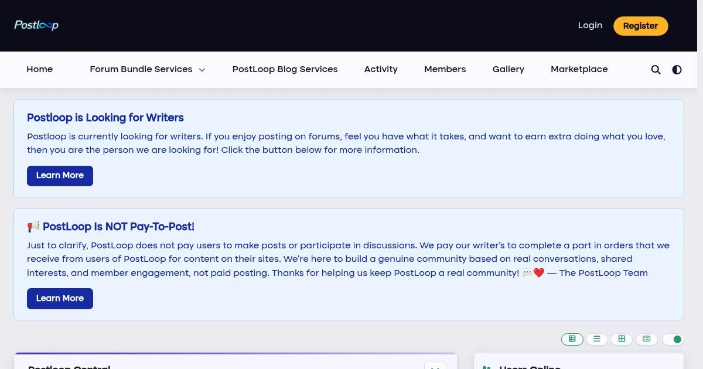
Task: Select the table layout view icon
Action: (x=572, y=339)
